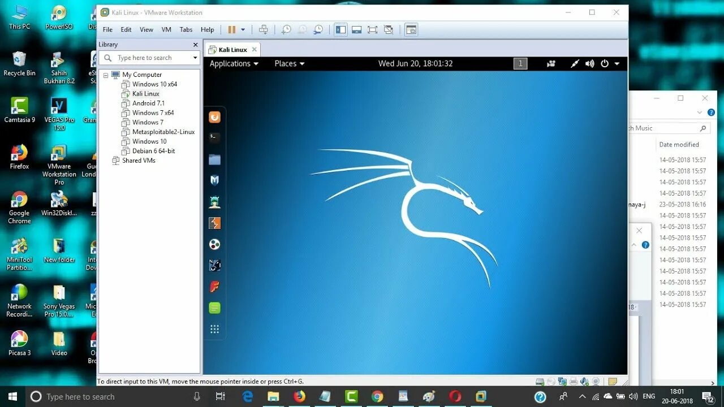
Task: Launch Burp Suite from Kali dock
Action: coord(214,223)
